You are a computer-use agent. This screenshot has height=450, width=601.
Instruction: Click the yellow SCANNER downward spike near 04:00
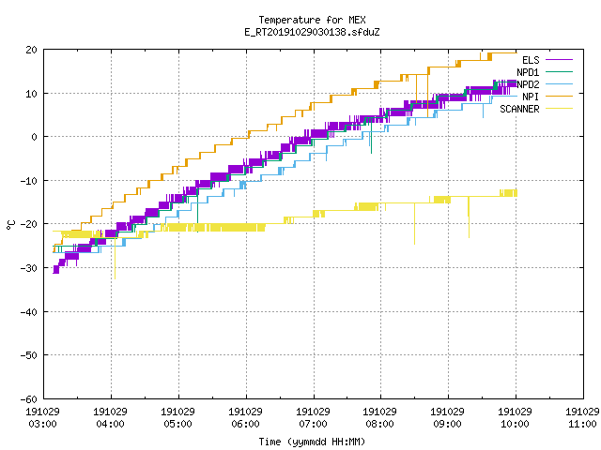pyautogui.click(x=115, y=259)
